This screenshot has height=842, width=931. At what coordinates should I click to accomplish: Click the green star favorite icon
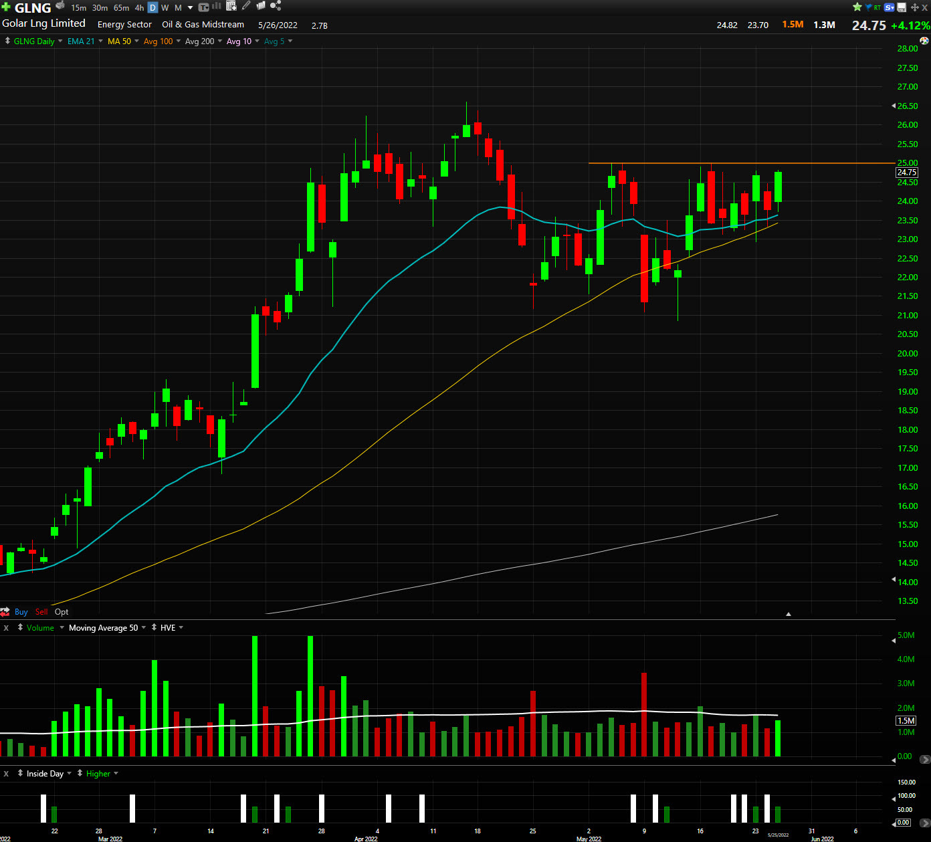pos(857,7)
